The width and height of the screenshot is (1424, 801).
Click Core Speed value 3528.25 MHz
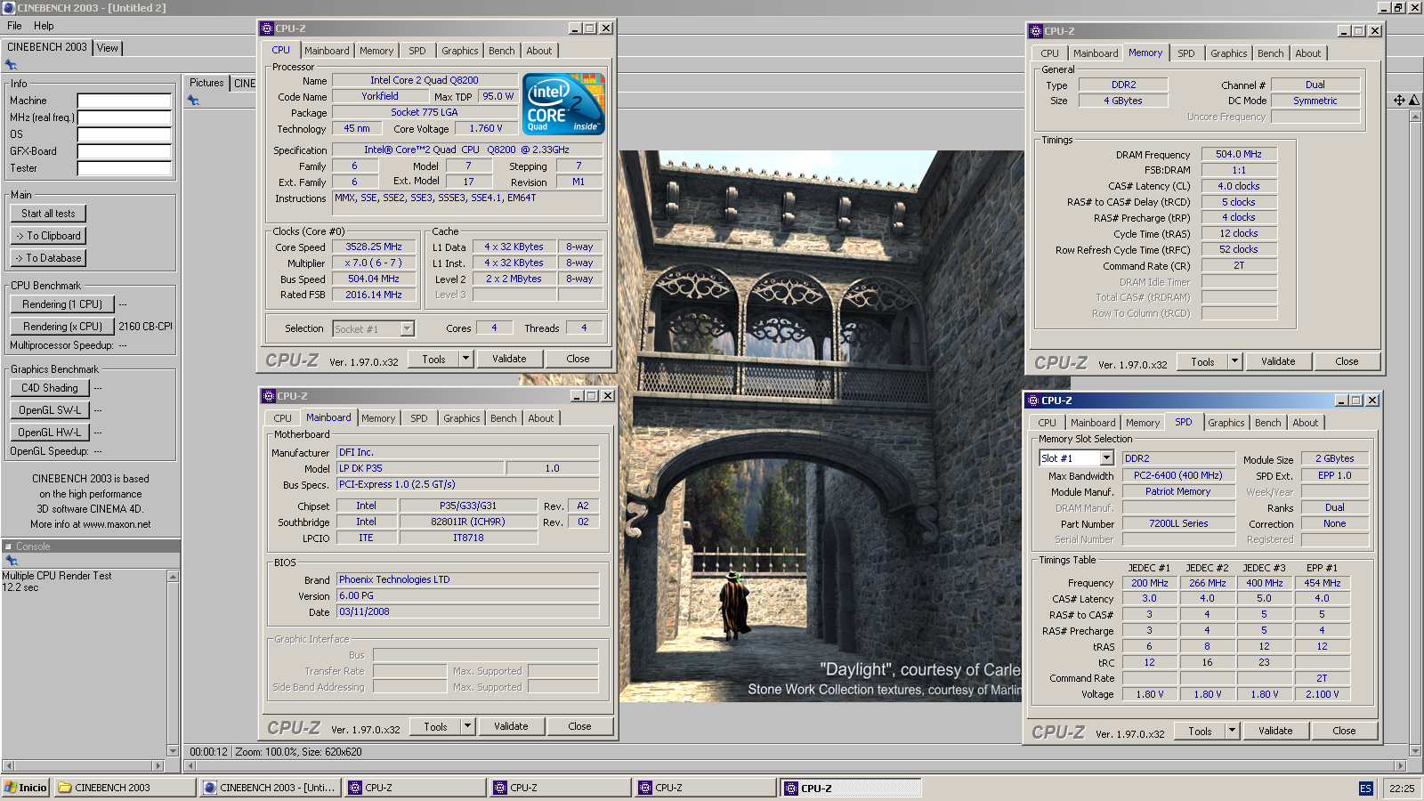tap(374, 247)
